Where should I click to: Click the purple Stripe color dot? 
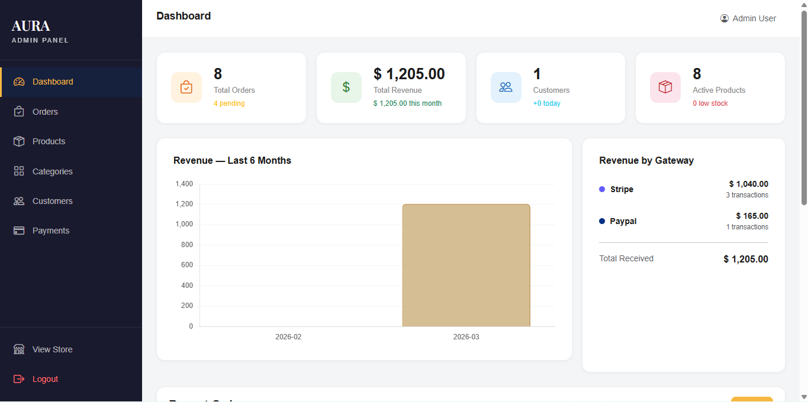click(602, 189)
